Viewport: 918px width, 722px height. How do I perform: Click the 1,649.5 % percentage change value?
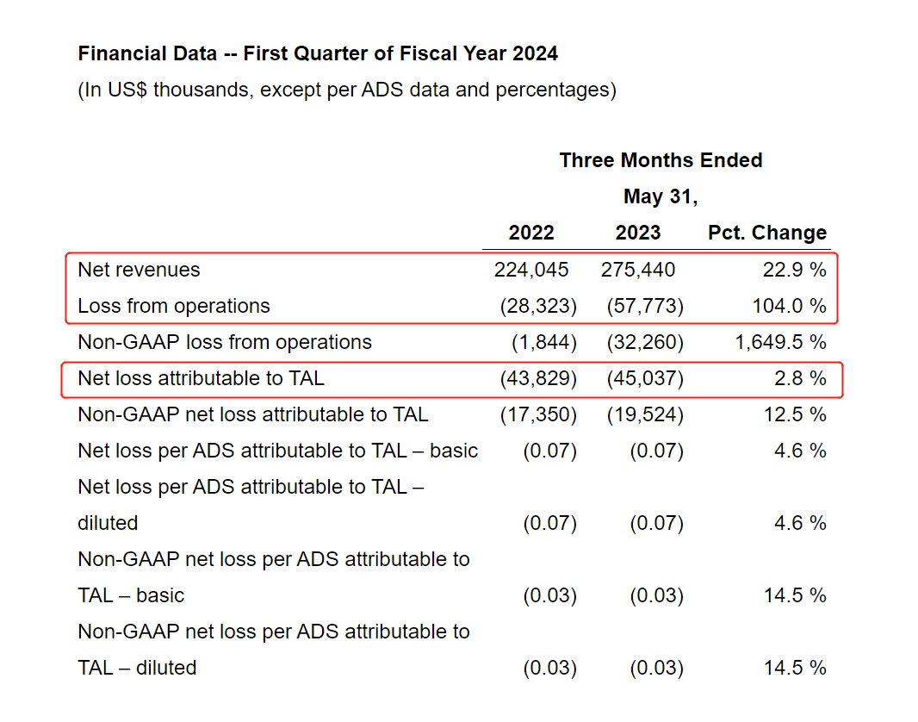click(x=780, y=342)
